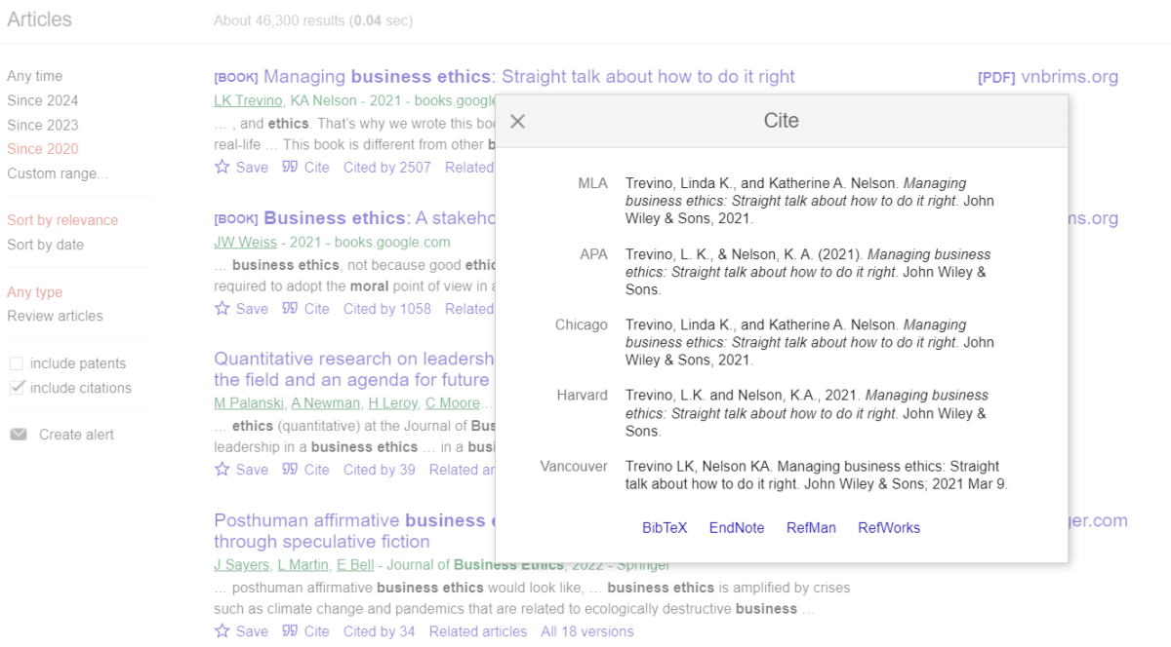1171x647 pixels.
Task: Close the Cite dialog with the X
Action: point(517,121)
